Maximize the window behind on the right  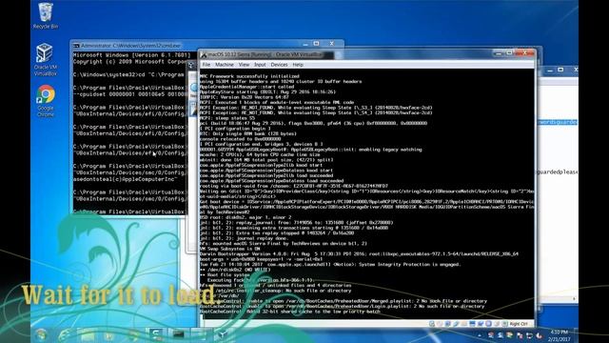pyautogui.click(x=560, y=70)
